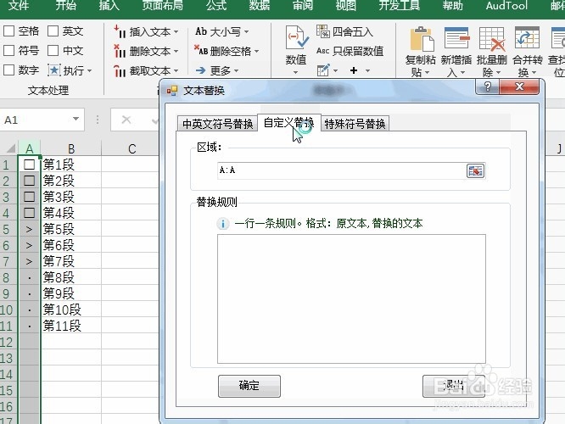Click the 替换规则 rules text area
565x424 pixels.
pyautogui.click(x=351, y=299)
